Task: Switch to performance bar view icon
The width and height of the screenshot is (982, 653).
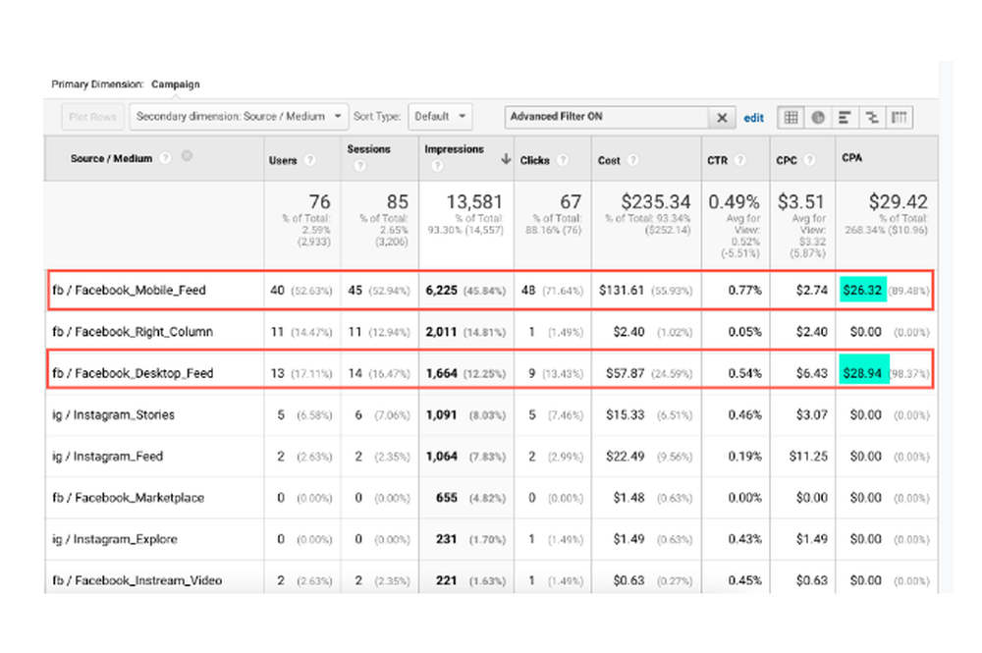Action: click(845, 117)
